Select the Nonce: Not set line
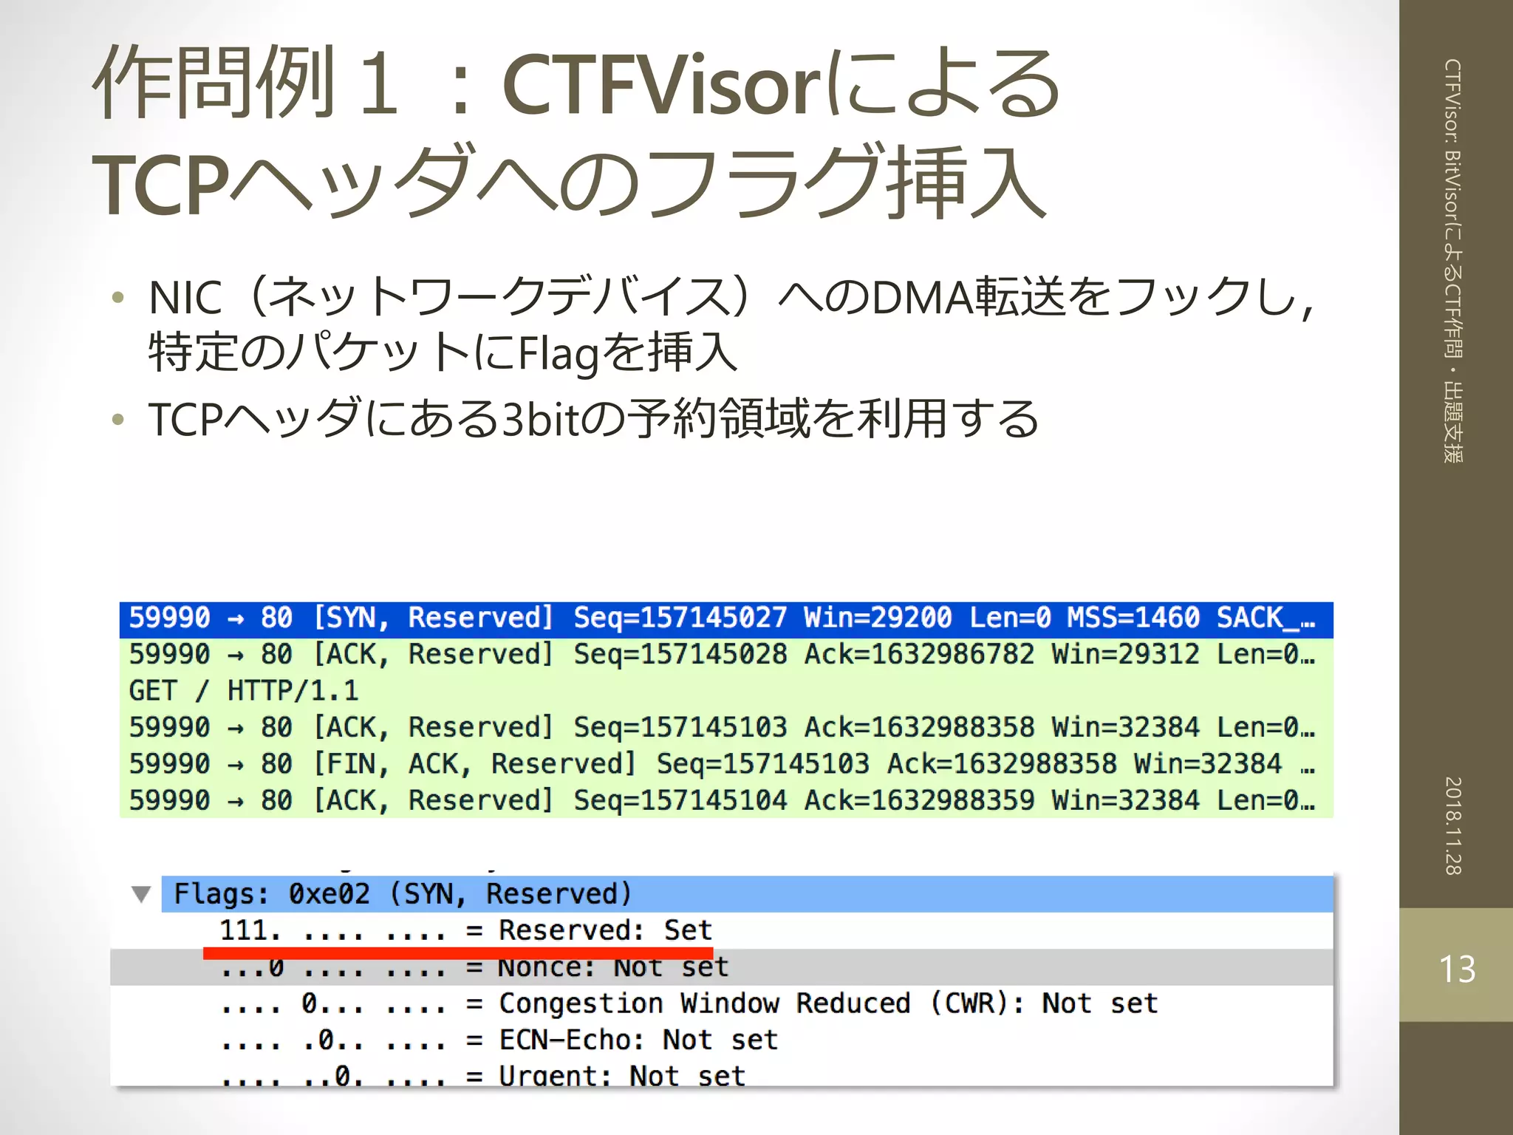The width and height of the screenshot is (1513, 1135). point(722,967)
